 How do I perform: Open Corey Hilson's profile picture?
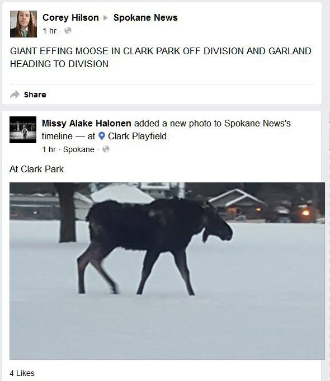click(x=23, y=24)
